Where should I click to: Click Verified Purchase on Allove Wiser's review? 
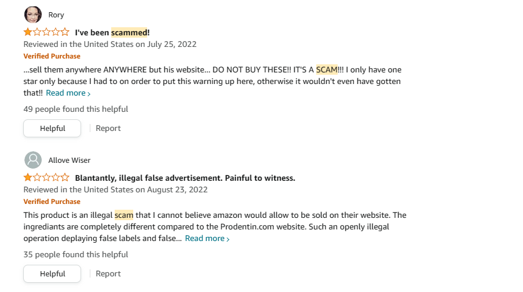click(x=52, y=202)
